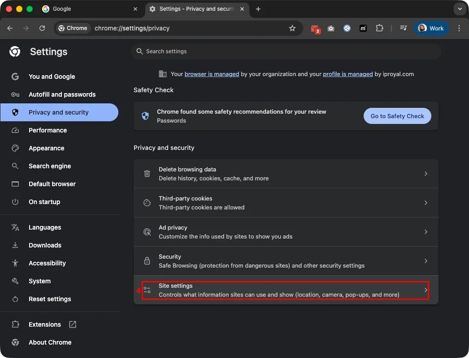Image resolution: width=469 pixels, height=358 pixels.
Task: Switch to the Google tab
Action: tap(90, 9)
